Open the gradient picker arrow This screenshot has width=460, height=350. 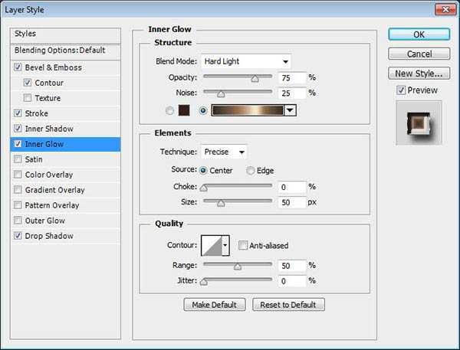290,110
